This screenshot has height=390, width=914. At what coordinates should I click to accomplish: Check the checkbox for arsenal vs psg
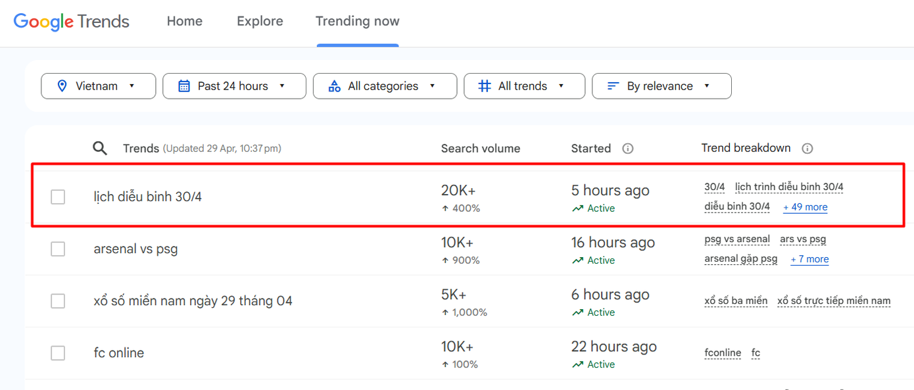click(58, 249)
